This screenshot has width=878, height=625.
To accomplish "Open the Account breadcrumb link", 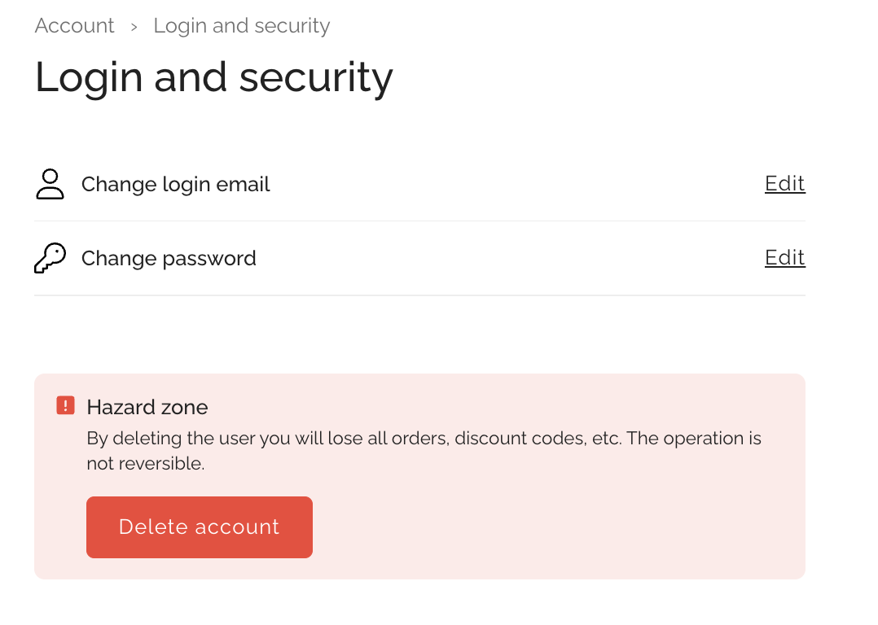I will point(74,26).
